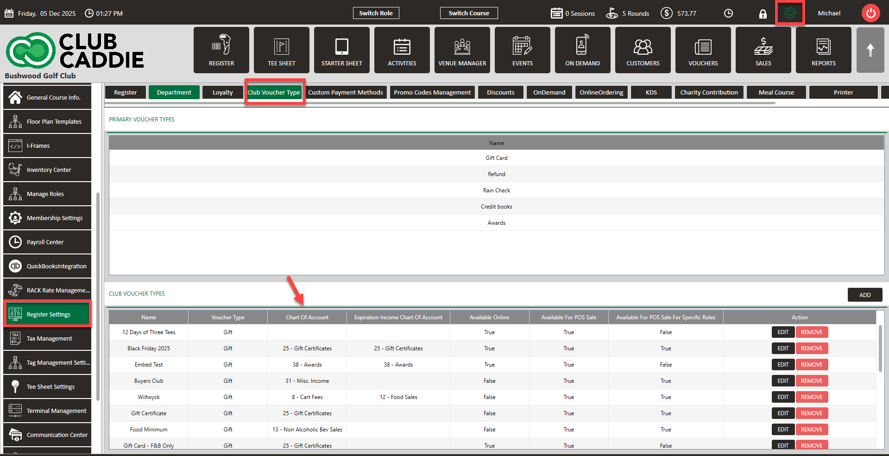Open the Venue Manager module
This screenshot has height=456, width=889.
coord(462,50)
